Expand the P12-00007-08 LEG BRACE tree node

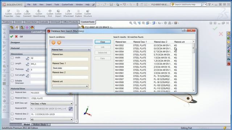80,27
